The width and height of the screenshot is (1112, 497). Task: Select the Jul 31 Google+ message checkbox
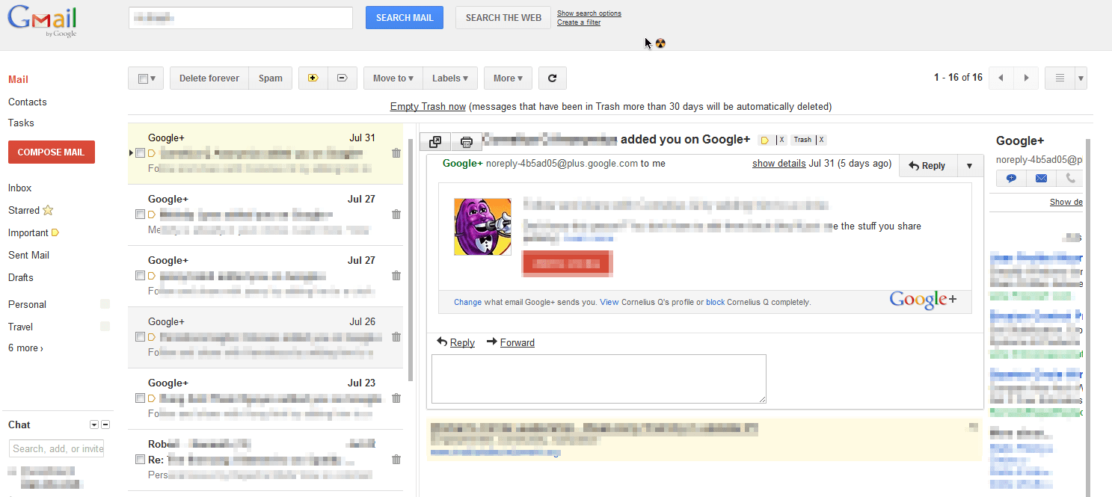click(140, 153)
